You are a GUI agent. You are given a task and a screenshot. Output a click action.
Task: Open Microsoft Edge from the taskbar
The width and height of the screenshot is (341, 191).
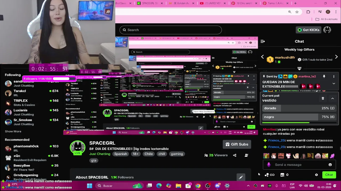pos(159,186)
